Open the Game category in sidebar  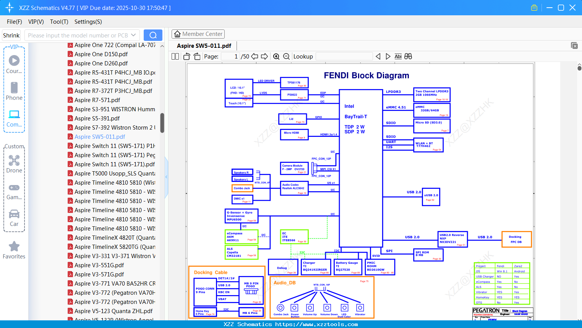tap(14, 191)
